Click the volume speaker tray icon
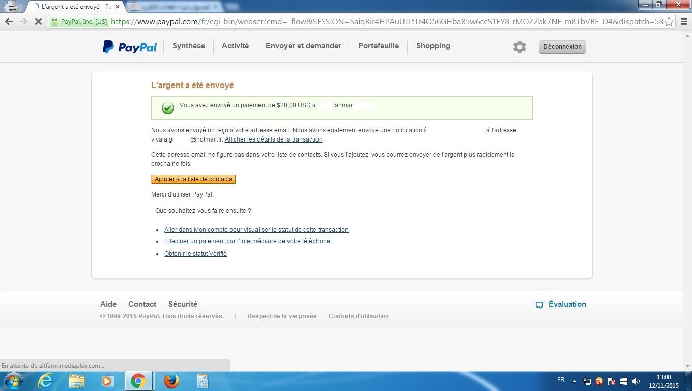 click(636, 381)
